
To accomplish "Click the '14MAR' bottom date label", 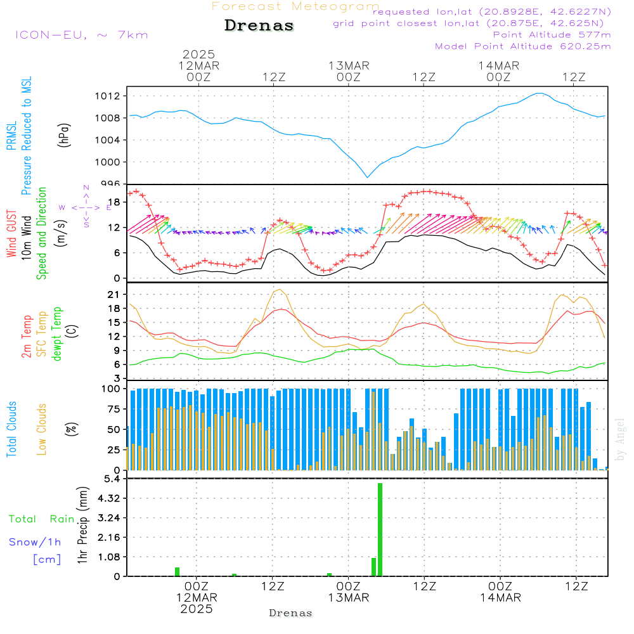I will click(500, 598).
